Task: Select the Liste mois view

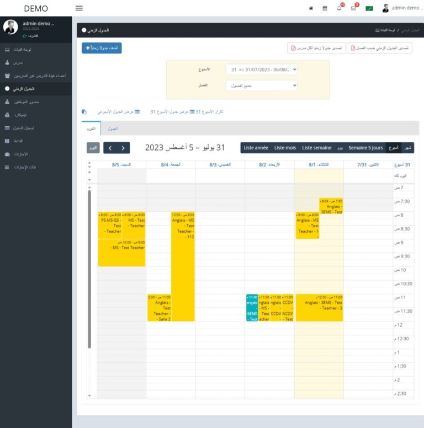Action: pyautogui.click(x=285, y=148)
